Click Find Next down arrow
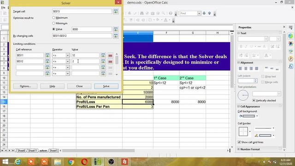The image size is (295, 166). [204, 13]
